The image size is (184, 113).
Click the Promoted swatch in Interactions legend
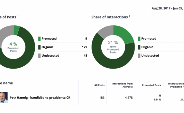139,39
